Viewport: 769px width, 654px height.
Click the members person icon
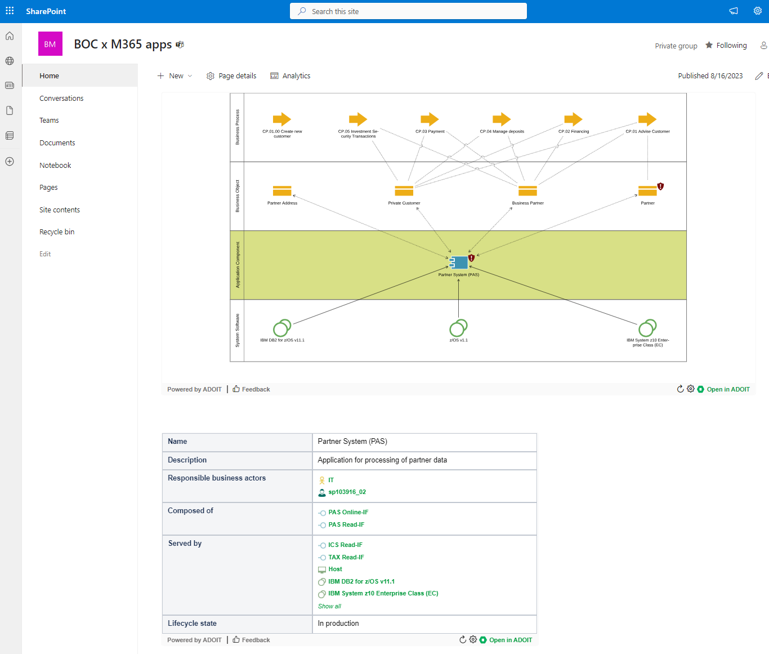(764, 46)
